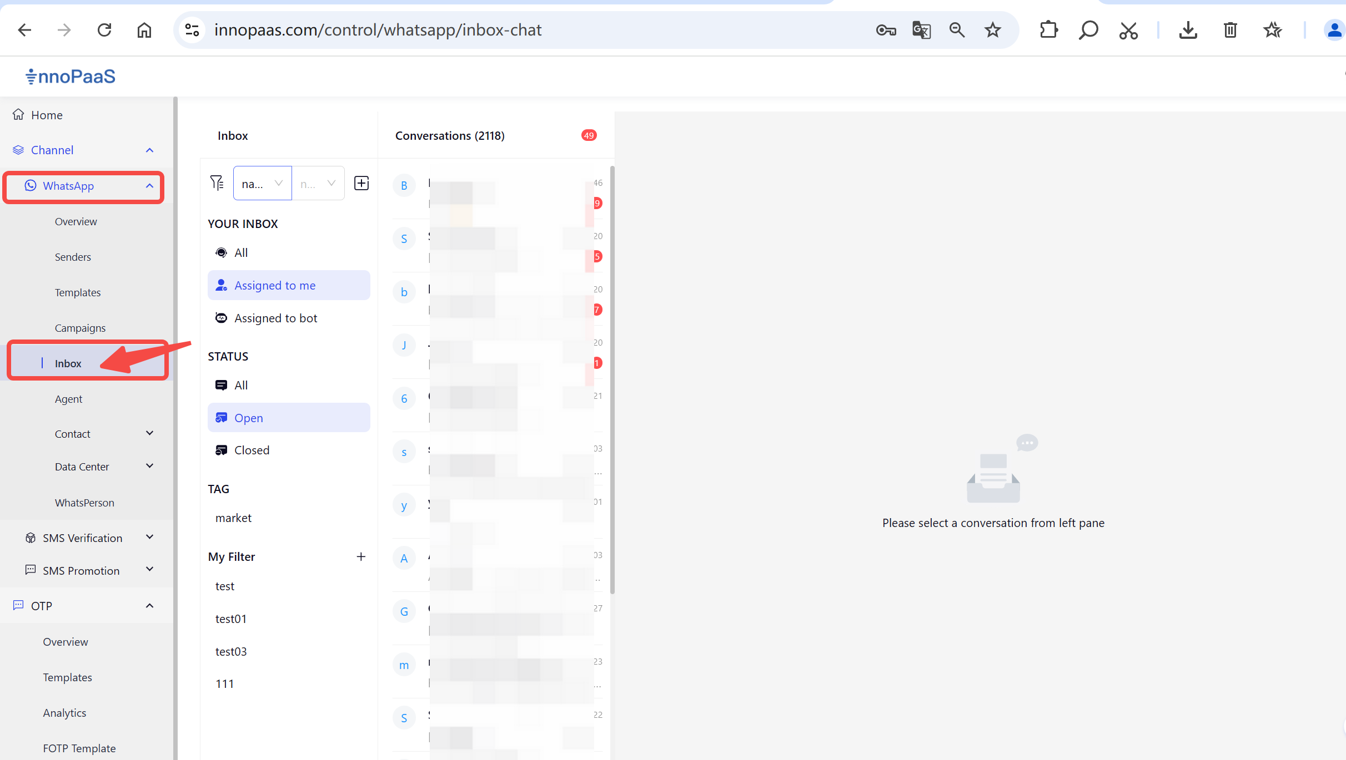The image size is (1346, 760).
Task: Open the browser extensions puzzle icon
Action: pos(1048,30)
